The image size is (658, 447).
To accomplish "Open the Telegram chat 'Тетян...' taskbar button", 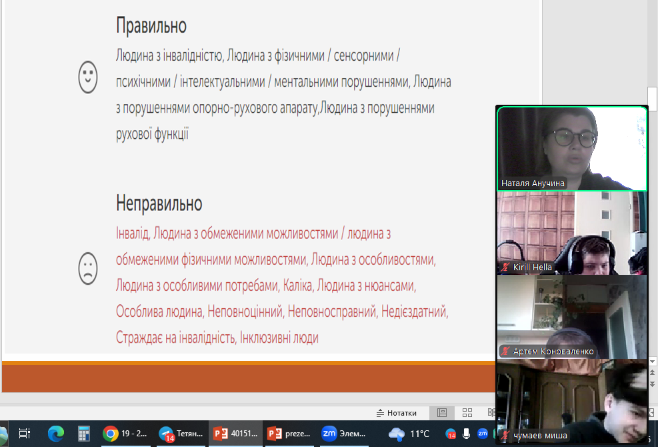I will 181,434.
